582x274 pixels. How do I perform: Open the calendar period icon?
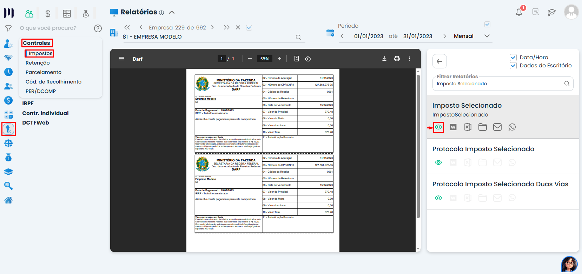(x=330, y=33)
